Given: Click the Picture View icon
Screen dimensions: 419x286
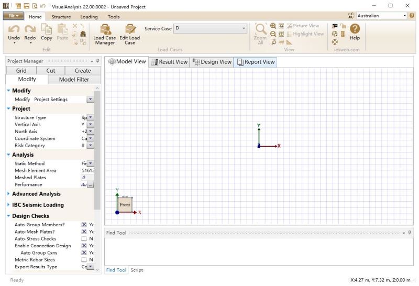Looking at the screenshot, I should (x=290, y=26).
